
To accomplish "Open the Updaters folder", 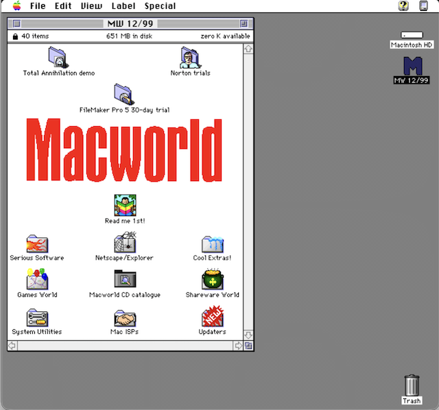I will [x=213, y=316].
